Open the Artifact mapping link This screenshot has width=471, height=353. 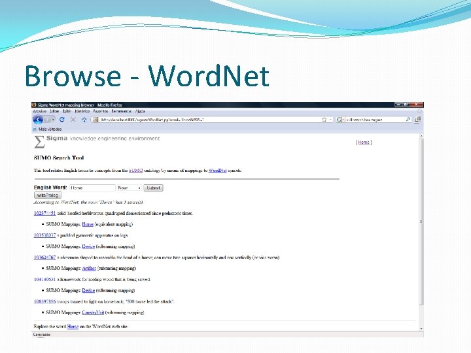click(89, 269)
